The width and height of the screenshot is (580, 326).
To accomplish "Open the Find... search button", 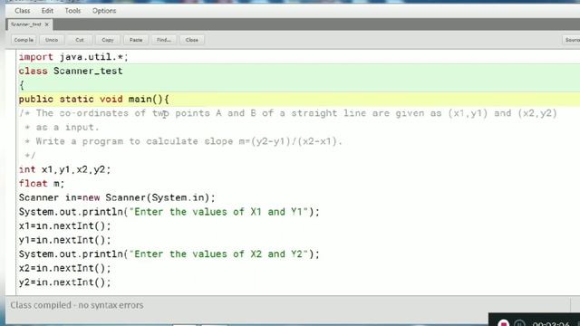I will tap(163, 40).
